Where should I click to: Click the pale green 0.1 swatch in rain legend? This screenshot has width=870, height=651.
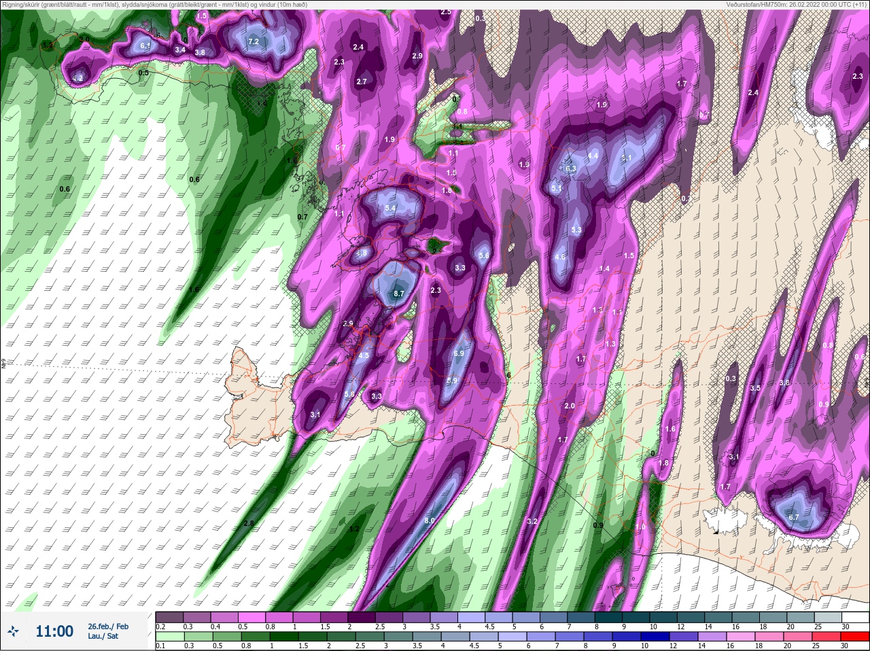click(169, 636)
